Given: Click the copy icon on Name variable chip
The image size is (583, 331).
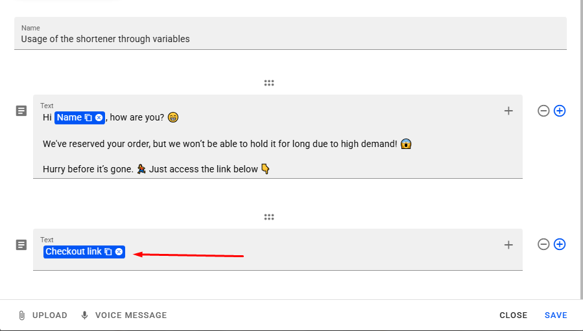Looking at the screenshot, I should coord(88,118).
